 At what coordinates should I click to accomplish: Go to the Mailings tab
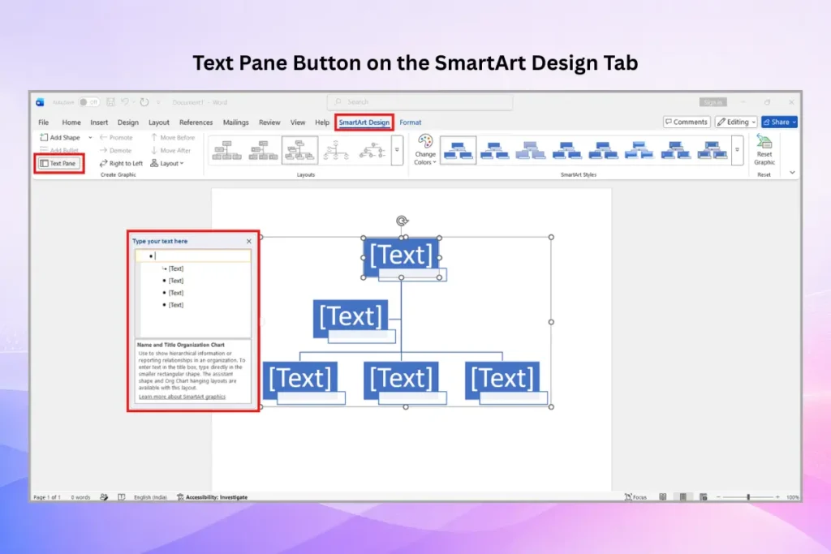coord(236,122)
